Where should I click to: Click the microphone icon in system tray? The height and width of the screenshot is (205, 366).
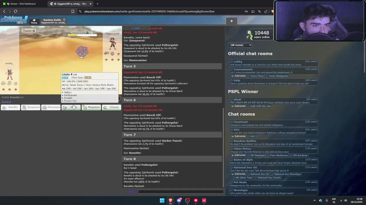pos(327,200)
